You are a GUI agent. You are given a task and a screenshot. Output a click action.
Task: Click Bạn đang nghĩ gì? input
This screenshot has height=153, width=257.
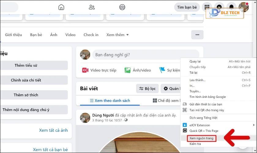(x=146, y=54)
